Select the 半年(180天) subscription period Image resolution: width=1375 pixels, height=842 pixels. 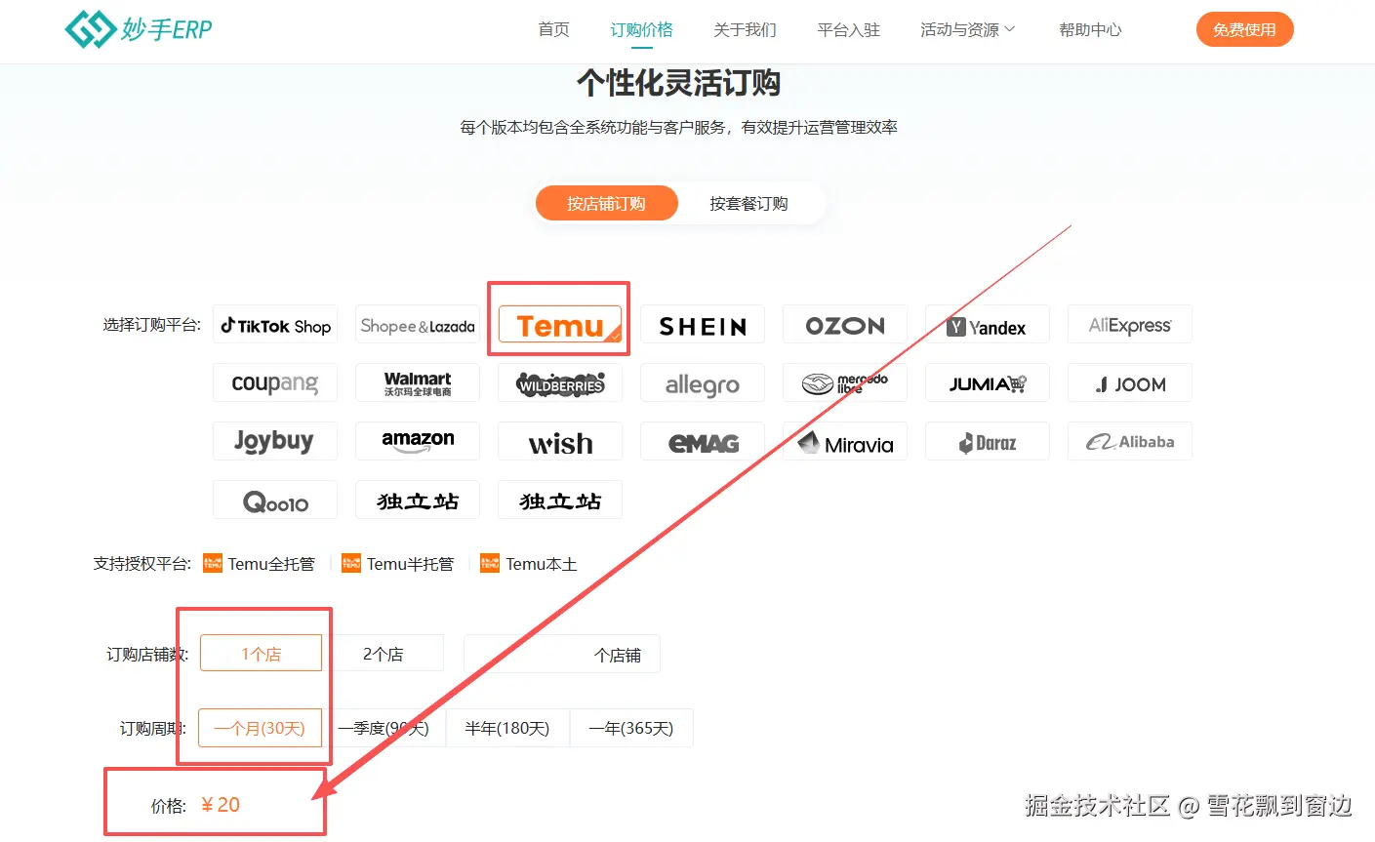tap(507, 728)
